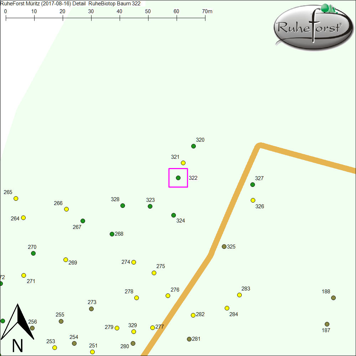The height and width of the screenshot is (356, 356).
Task: Click green tree marker 328
Action: point(122,205)
